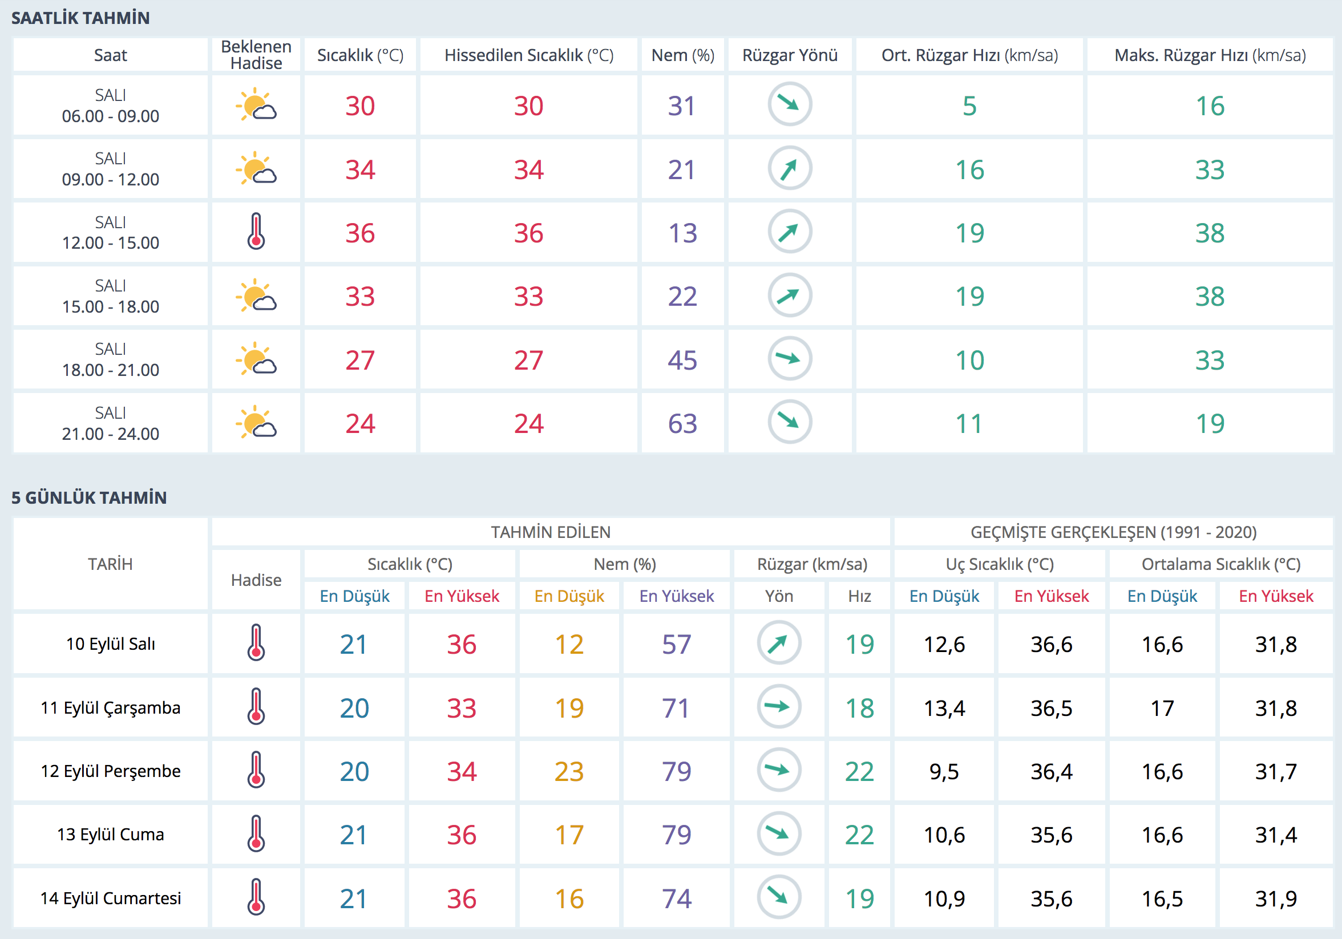The height and width of the screenshot is (939, 1342).
Task: Click the SAATLİK TAHMİN section heading
Action: point(80,18)
